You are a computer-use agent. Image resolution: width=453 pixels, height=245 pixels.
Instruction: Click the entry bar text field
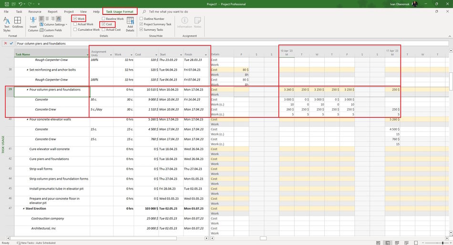coord(232,43)
